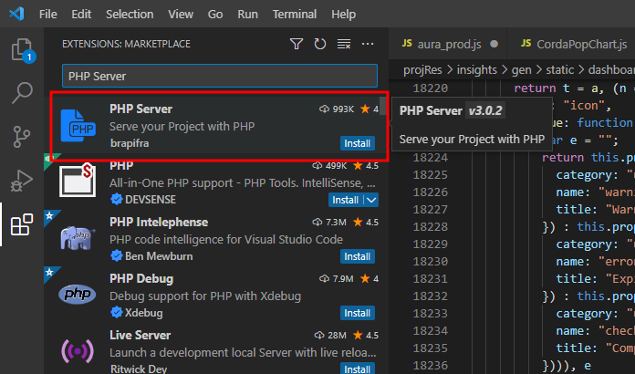This screenshot has height=374, width=635.
Task: Click the unsaved dot on aura_prod.js tab
Action: point(494,44)
